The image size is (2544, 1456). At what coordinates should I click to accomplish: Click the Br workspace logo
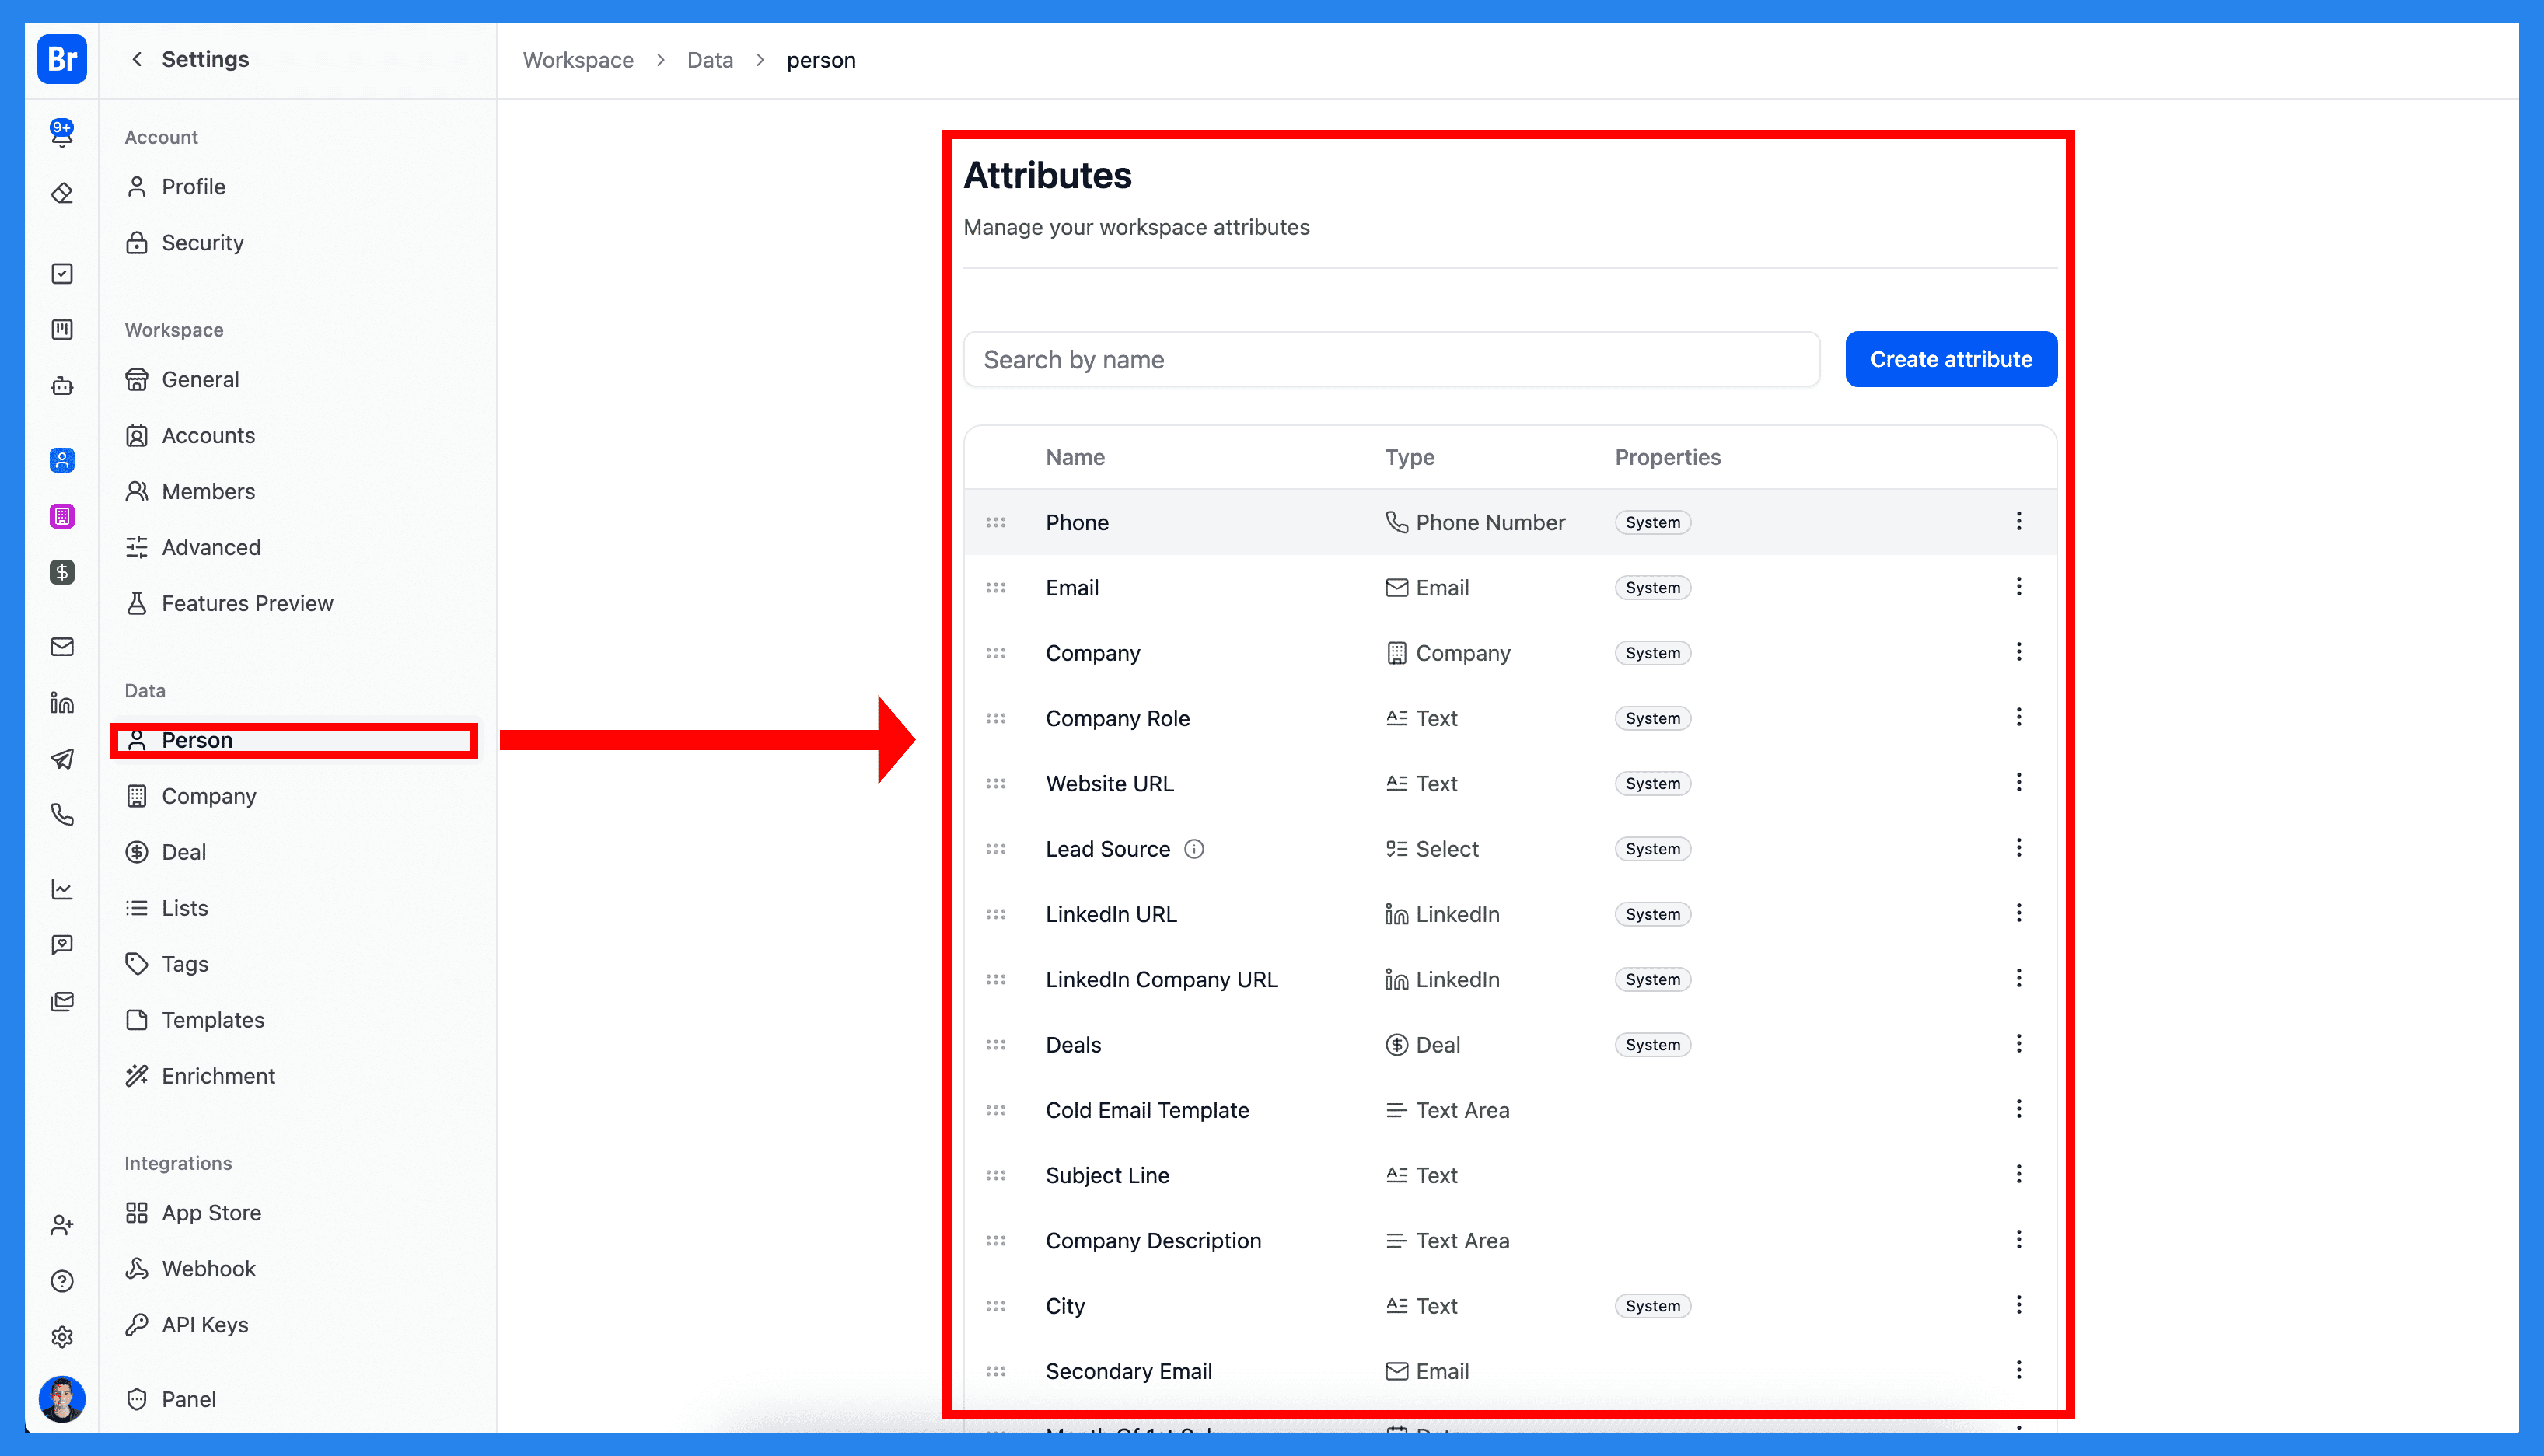[62, 59]
